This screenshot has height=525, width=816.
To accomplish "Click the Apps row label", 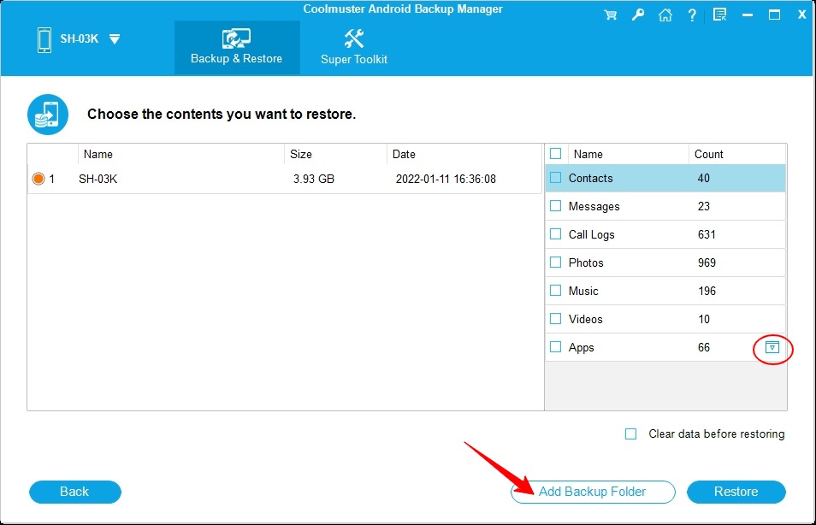I will (x=582, y=347).
